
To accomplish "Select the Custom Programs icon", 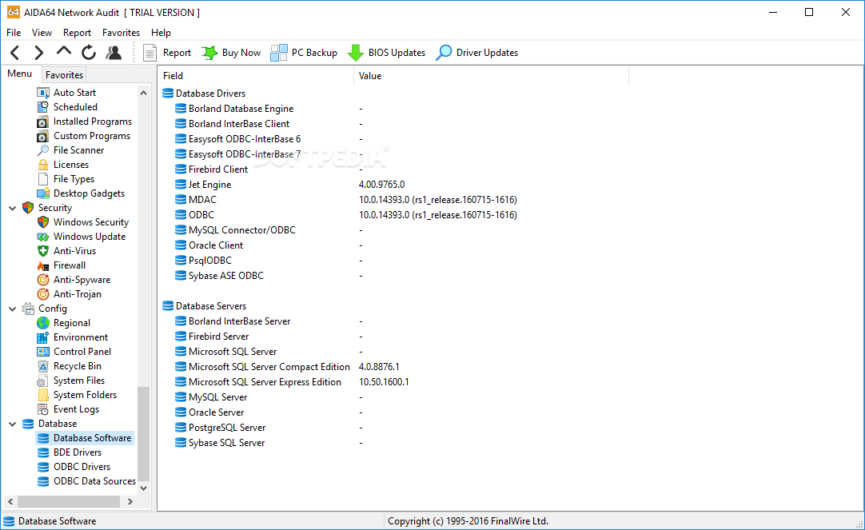I will point(42,136).
